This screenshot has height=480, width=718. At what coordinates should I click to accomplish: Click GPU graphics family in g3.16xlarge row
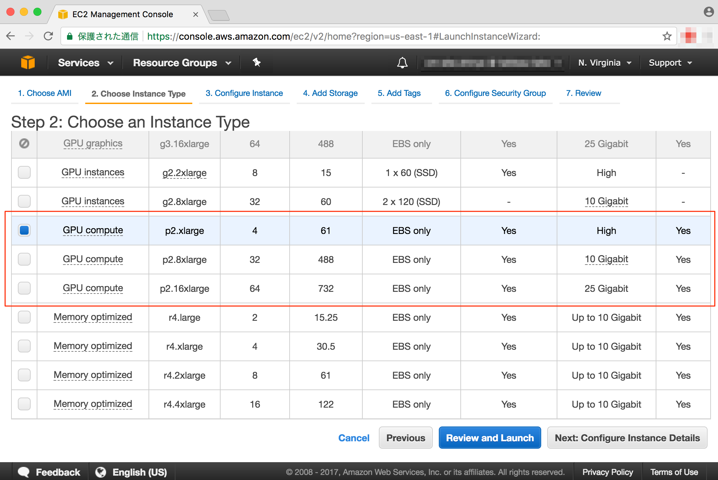(93, 143)
